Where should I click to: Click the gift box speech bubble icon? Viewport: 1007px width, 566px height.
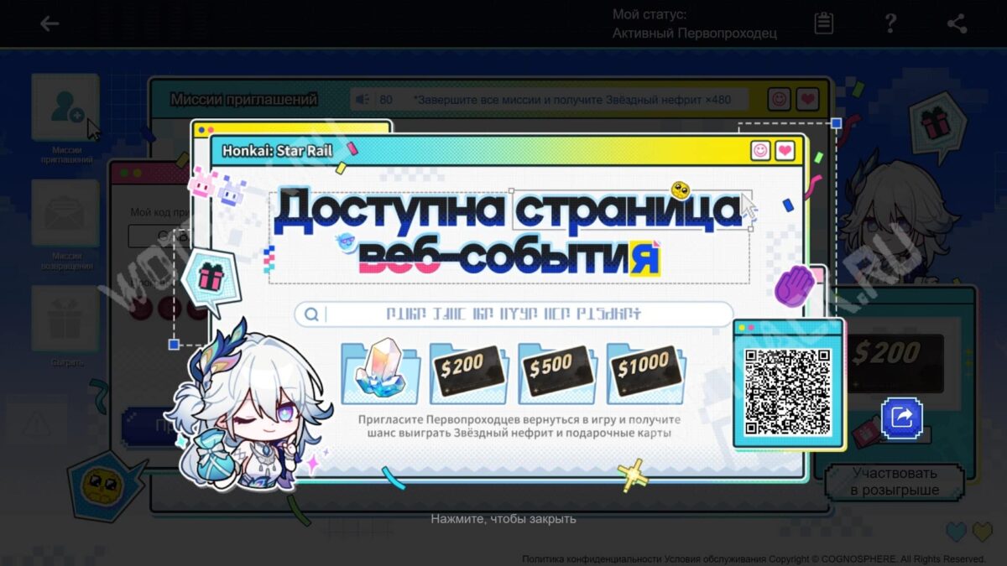coord(208,279)
